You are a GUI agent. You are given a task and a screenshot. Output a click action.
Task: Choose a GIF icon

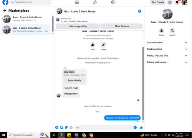(71, 127)
